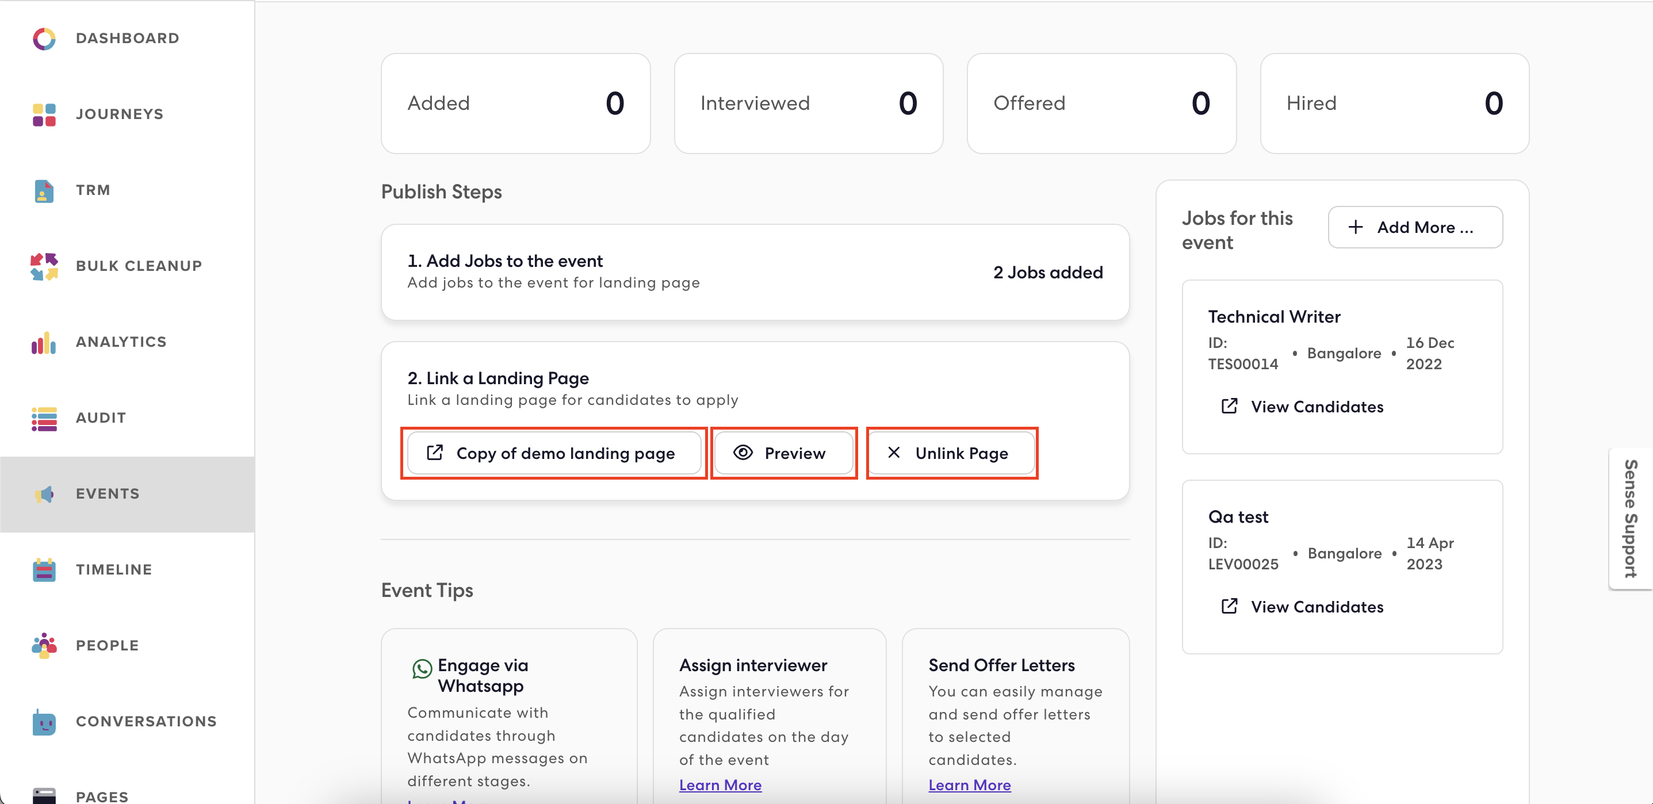Click the People group icon
Screen dimensions: 1653x804
44,645
